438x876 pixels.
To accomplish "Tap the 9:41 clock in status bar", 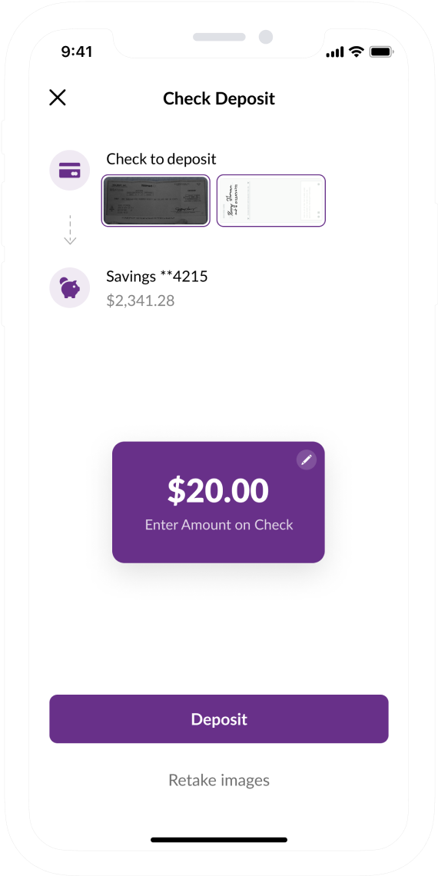I will tap(77, 52).
